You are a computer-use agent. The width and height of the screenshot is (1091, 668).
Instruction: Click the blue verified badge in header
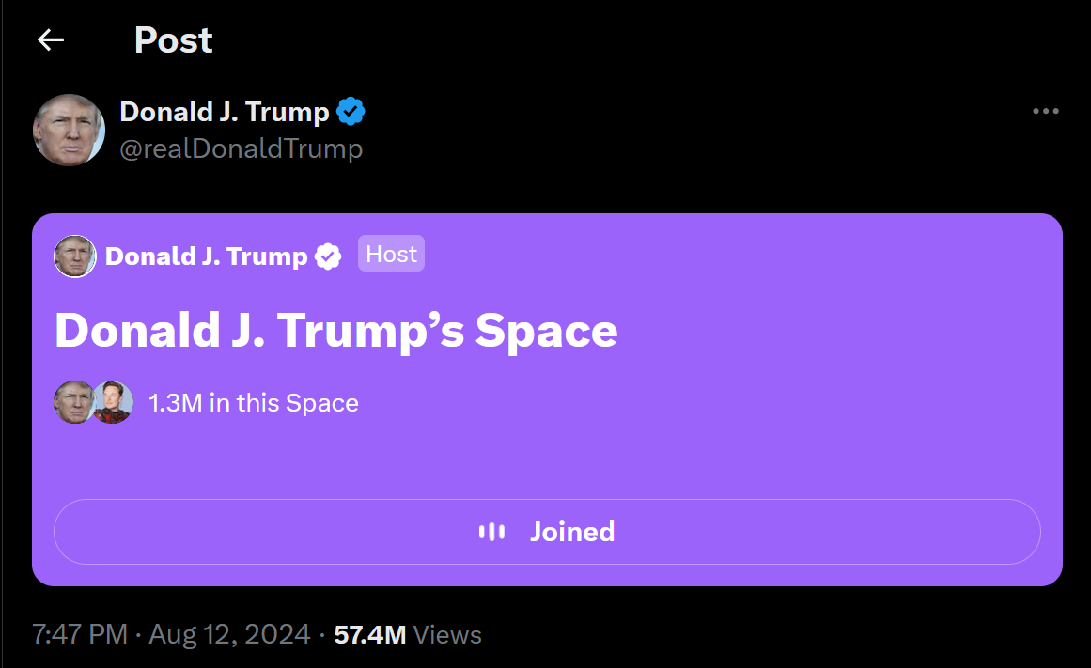tap(351, 113)
